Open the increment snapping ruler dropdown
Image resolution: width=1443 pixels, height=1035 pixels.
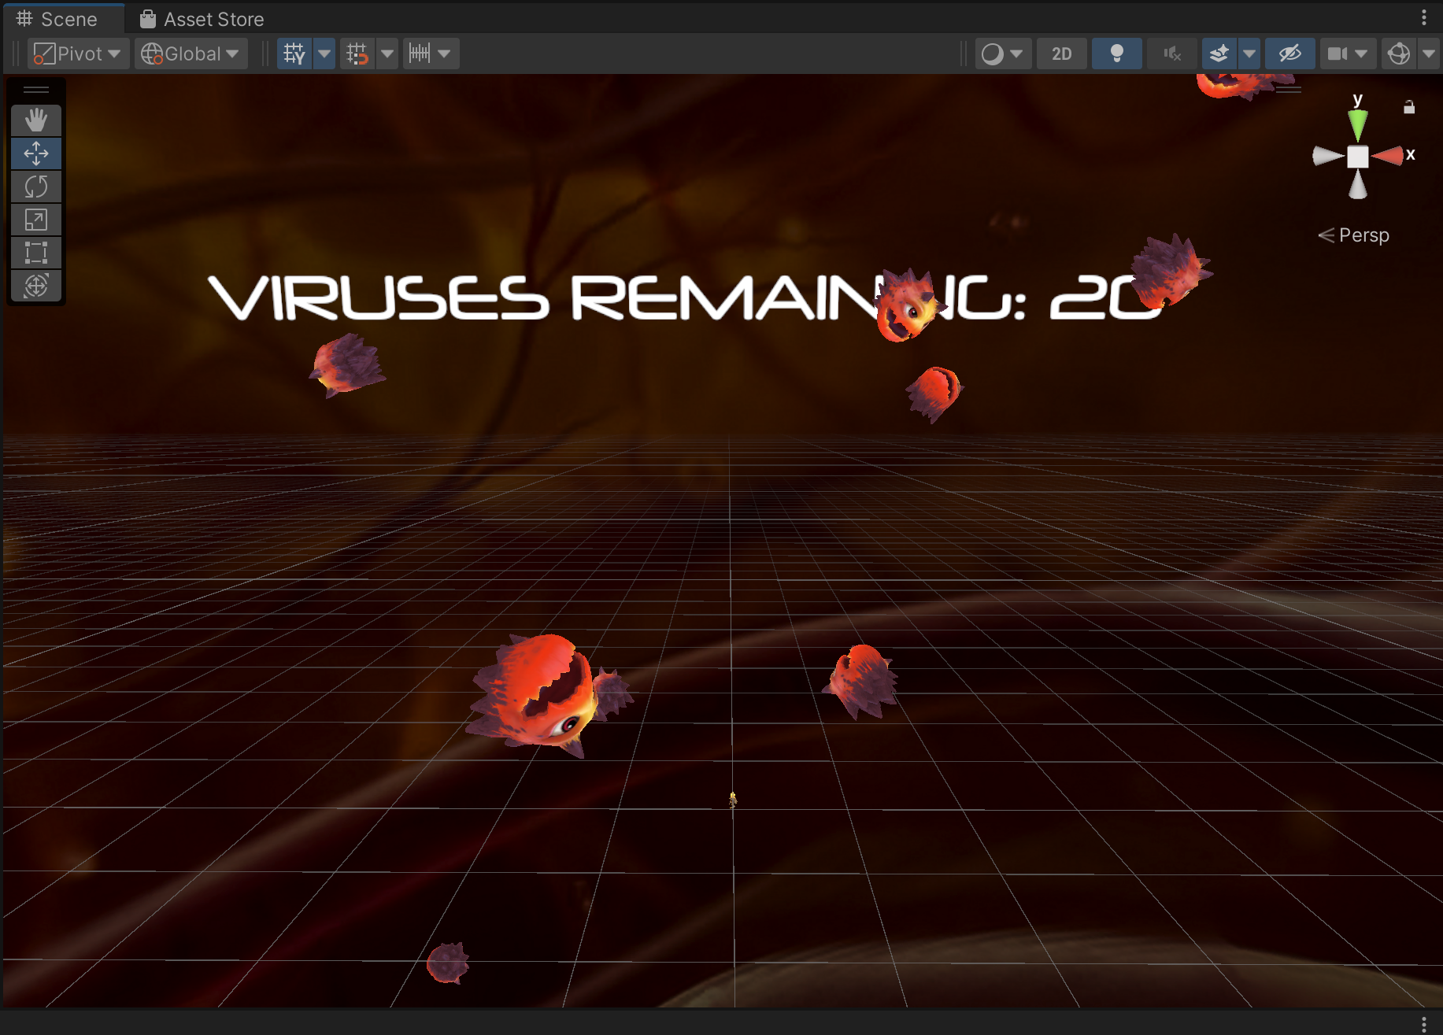point(431,54)
